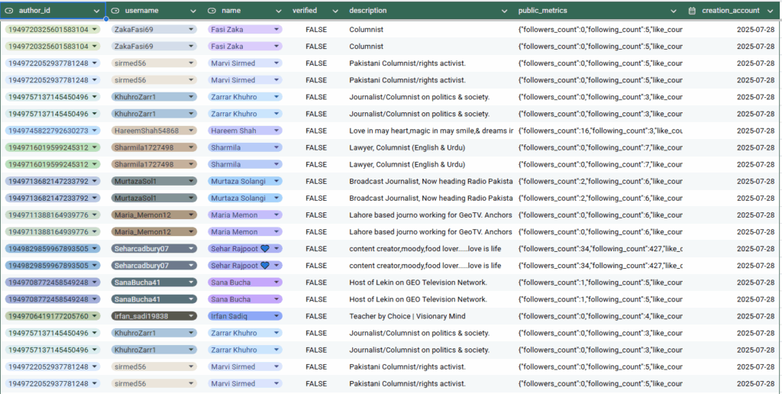Open the description column dropdown arrow
The height and width of the screenshot is (394, 782).
tap(504, 11)
